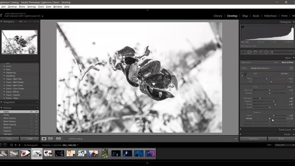
Task: Expand the Snapshots panel
Action: [1, 102]
